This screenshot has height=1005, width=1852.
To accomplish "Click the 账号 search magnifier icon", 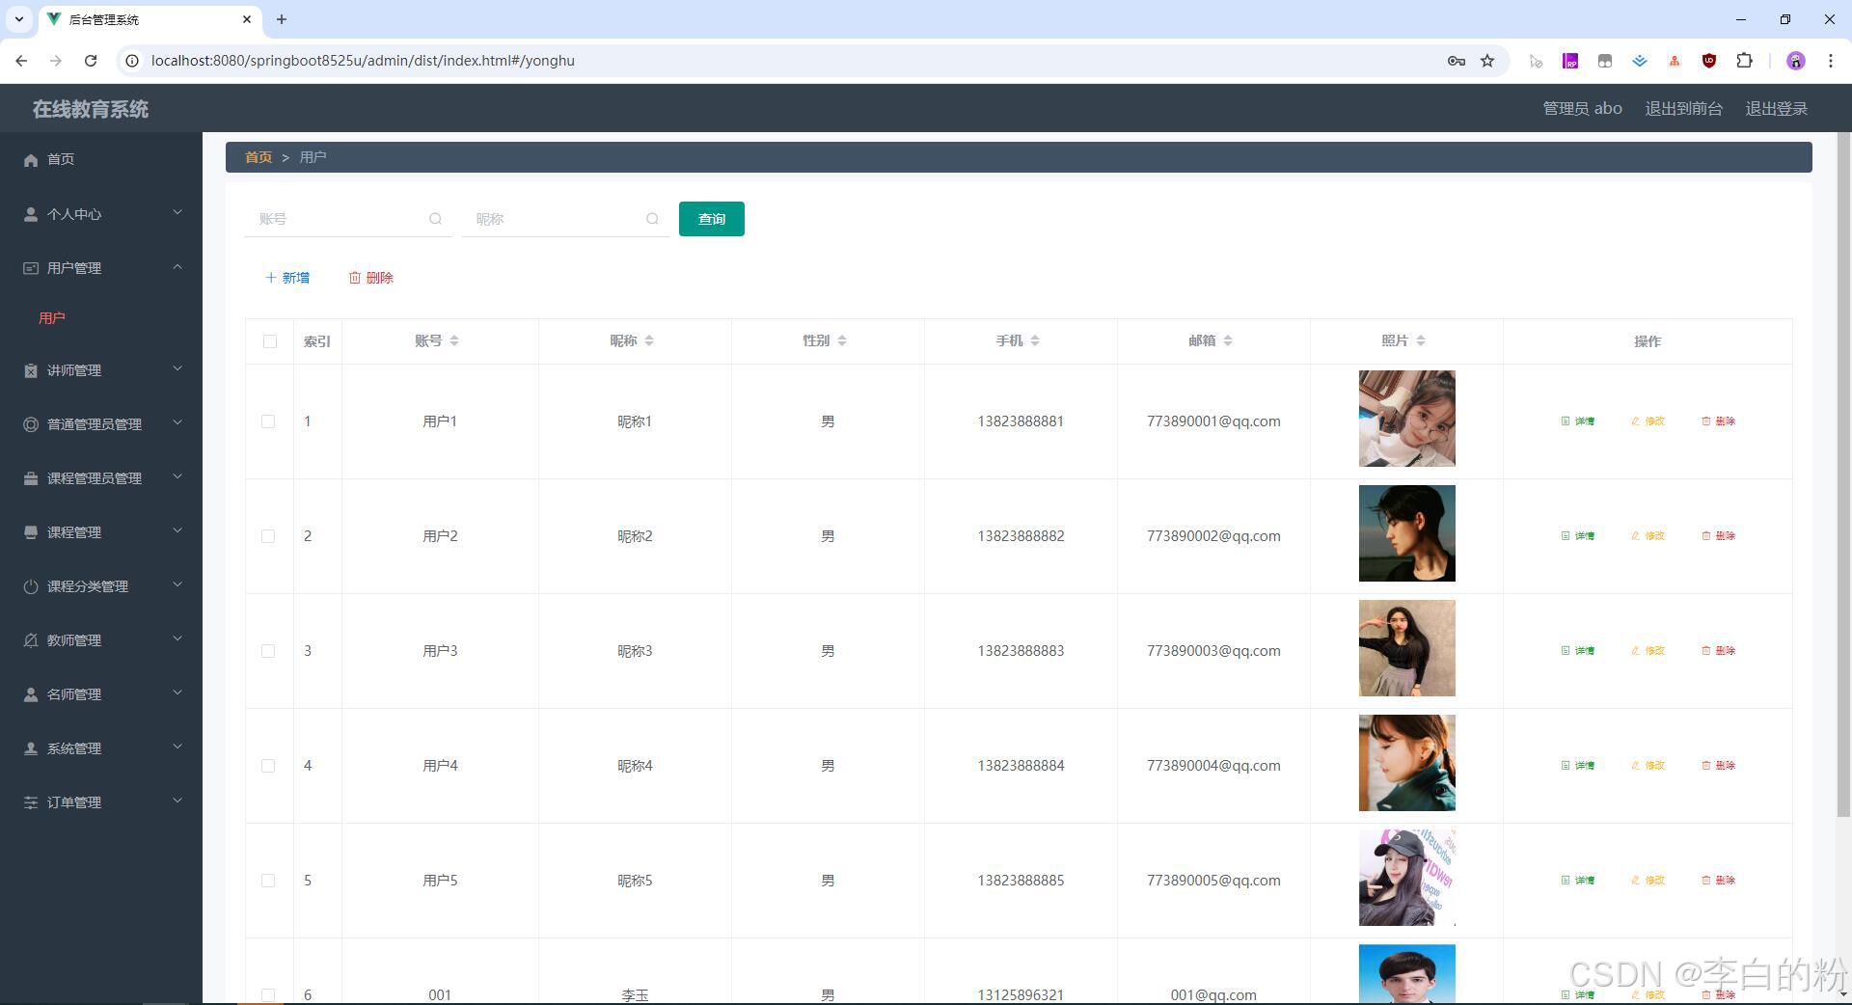I will coord(436,219).
